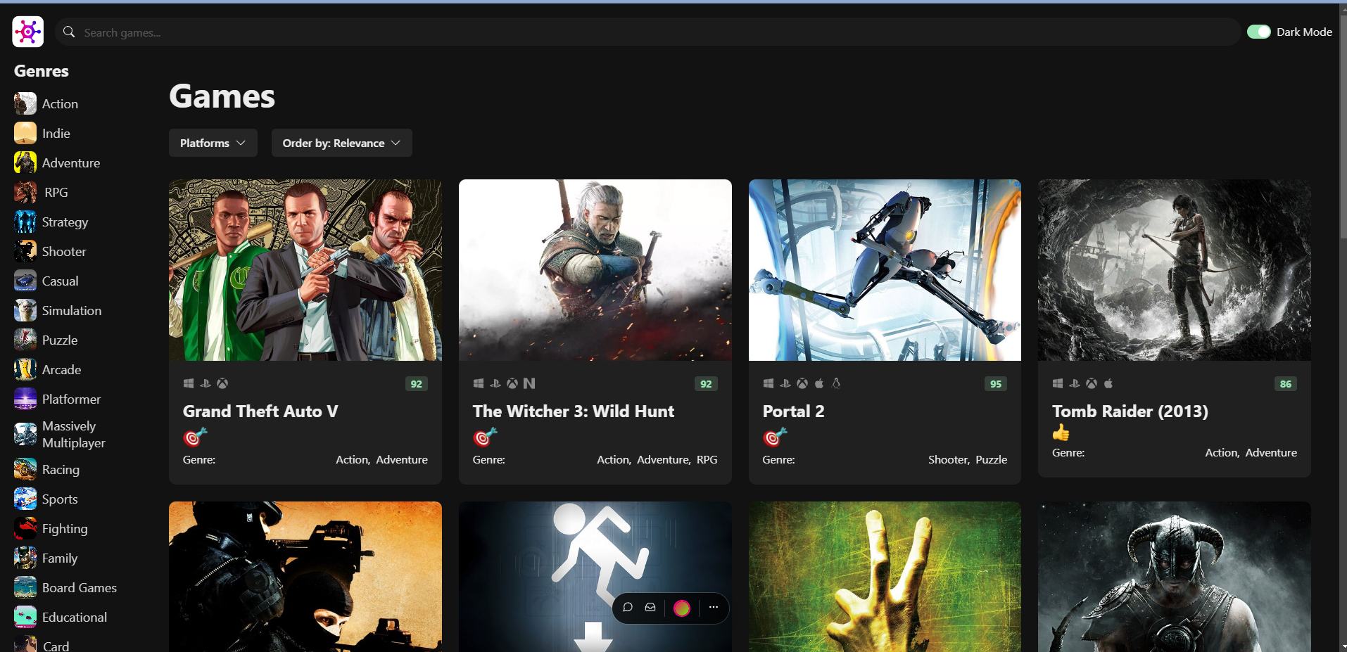Image resolution: width=1347 pixels, height=652 pixels.
Task: Open the Order by: Relevance dropdown
Action: 341,143
